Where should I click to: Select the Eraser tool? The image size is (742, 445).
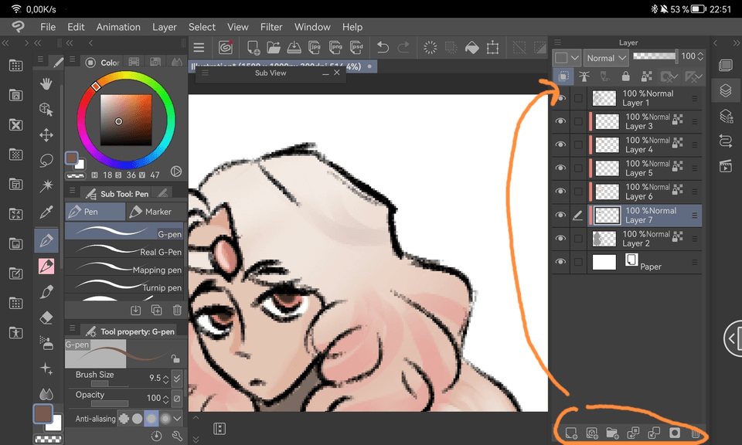click(46, 318)
